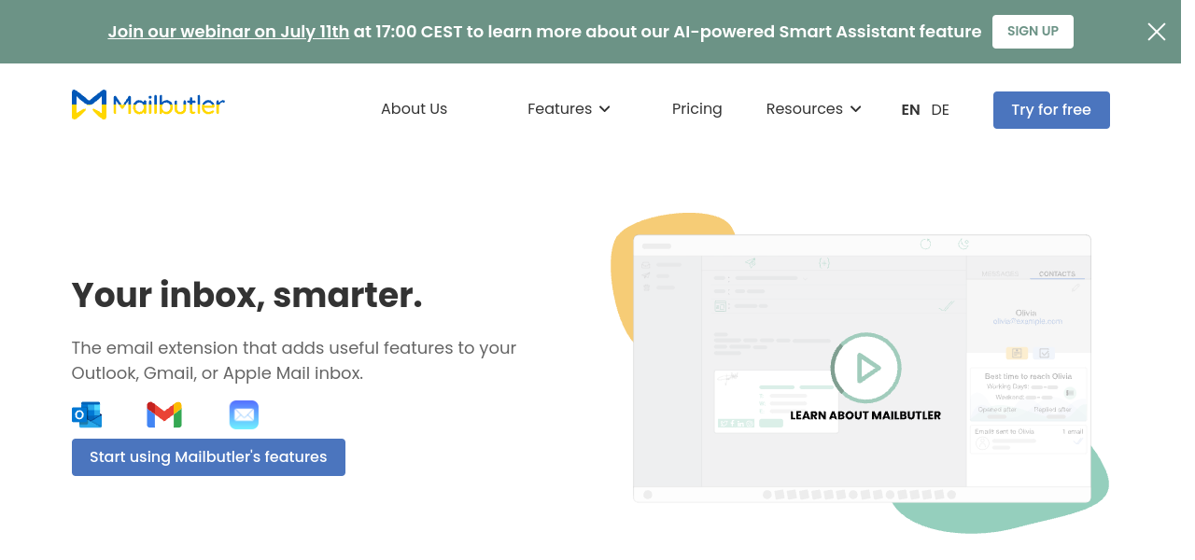Select the Contacts tab in preview
The width and height of the screenshot is (1195, 560).
[1057, 273]
